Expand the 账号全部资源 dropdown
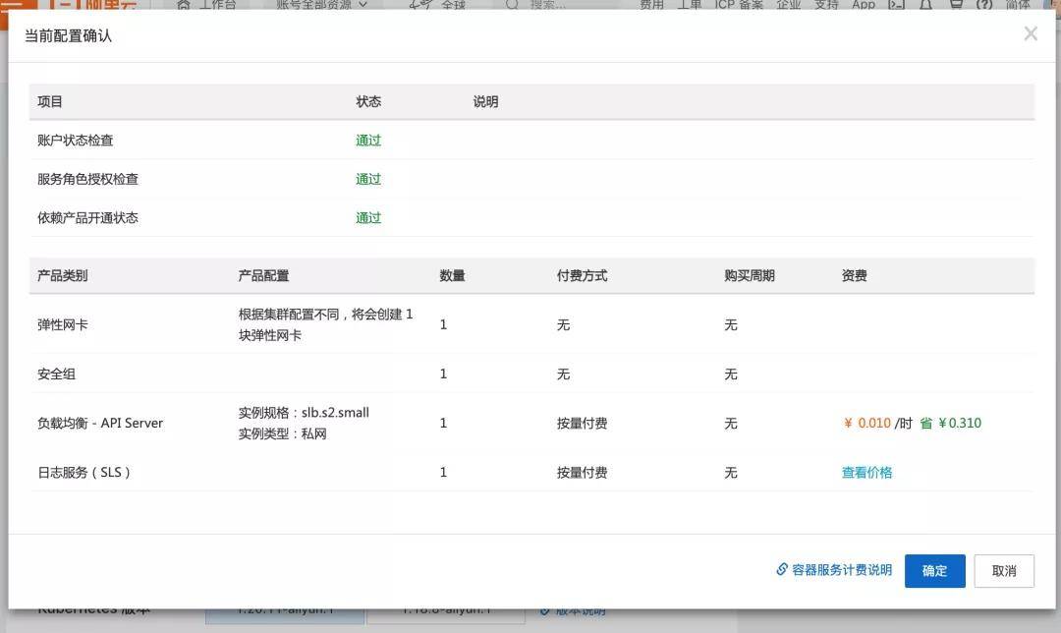This screenshot has width=1061, height=633. click(x=321, y=5)
